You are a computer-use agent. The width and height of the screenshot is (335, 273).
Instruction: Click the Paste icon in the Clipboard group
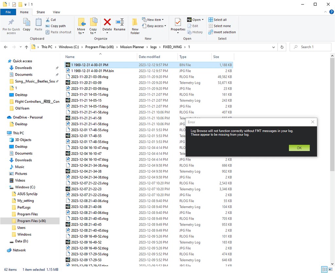tap(38, 26)
